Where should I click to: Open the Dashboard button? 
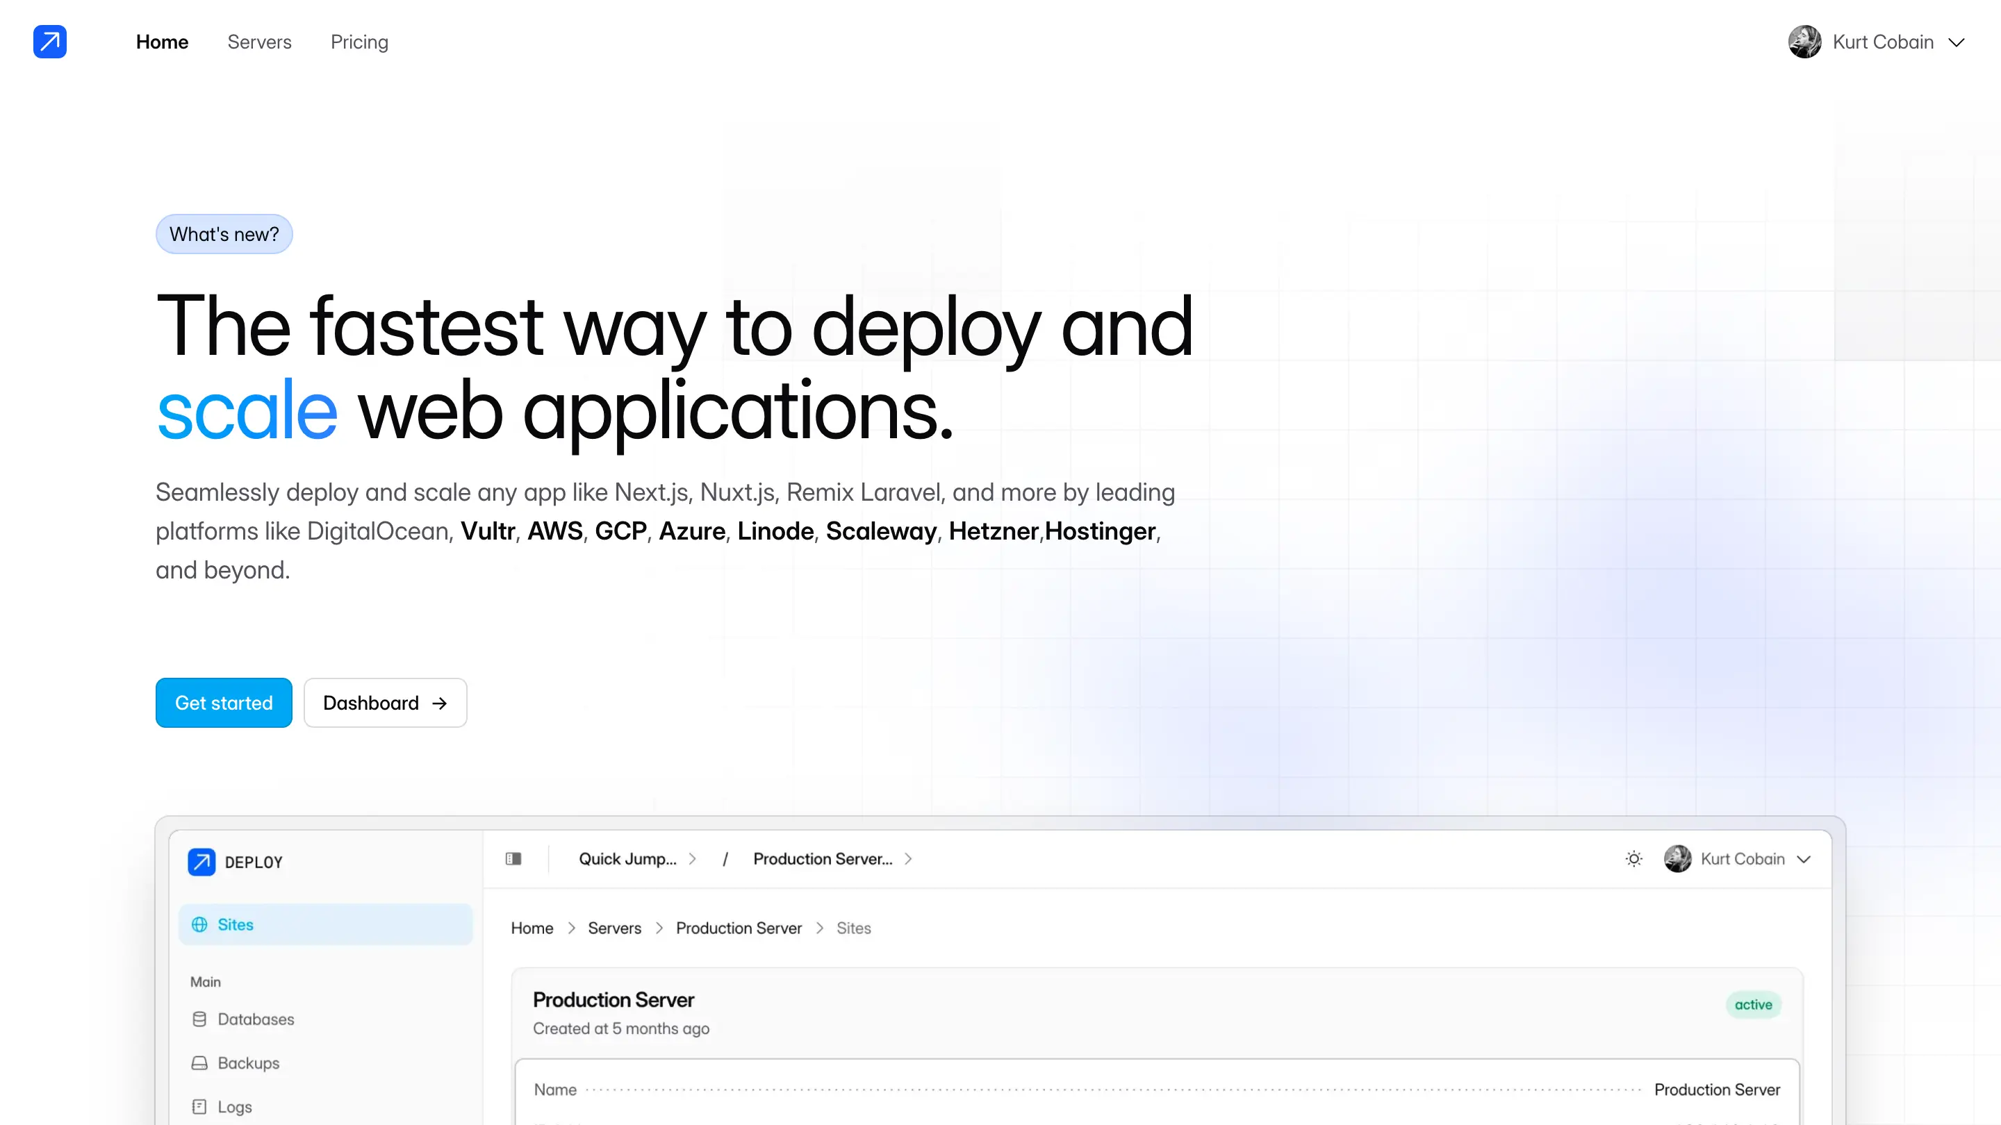[x=386, y=703]
